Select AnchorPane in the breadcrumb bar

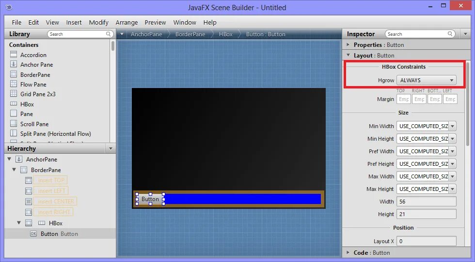(x=146, y=34)
